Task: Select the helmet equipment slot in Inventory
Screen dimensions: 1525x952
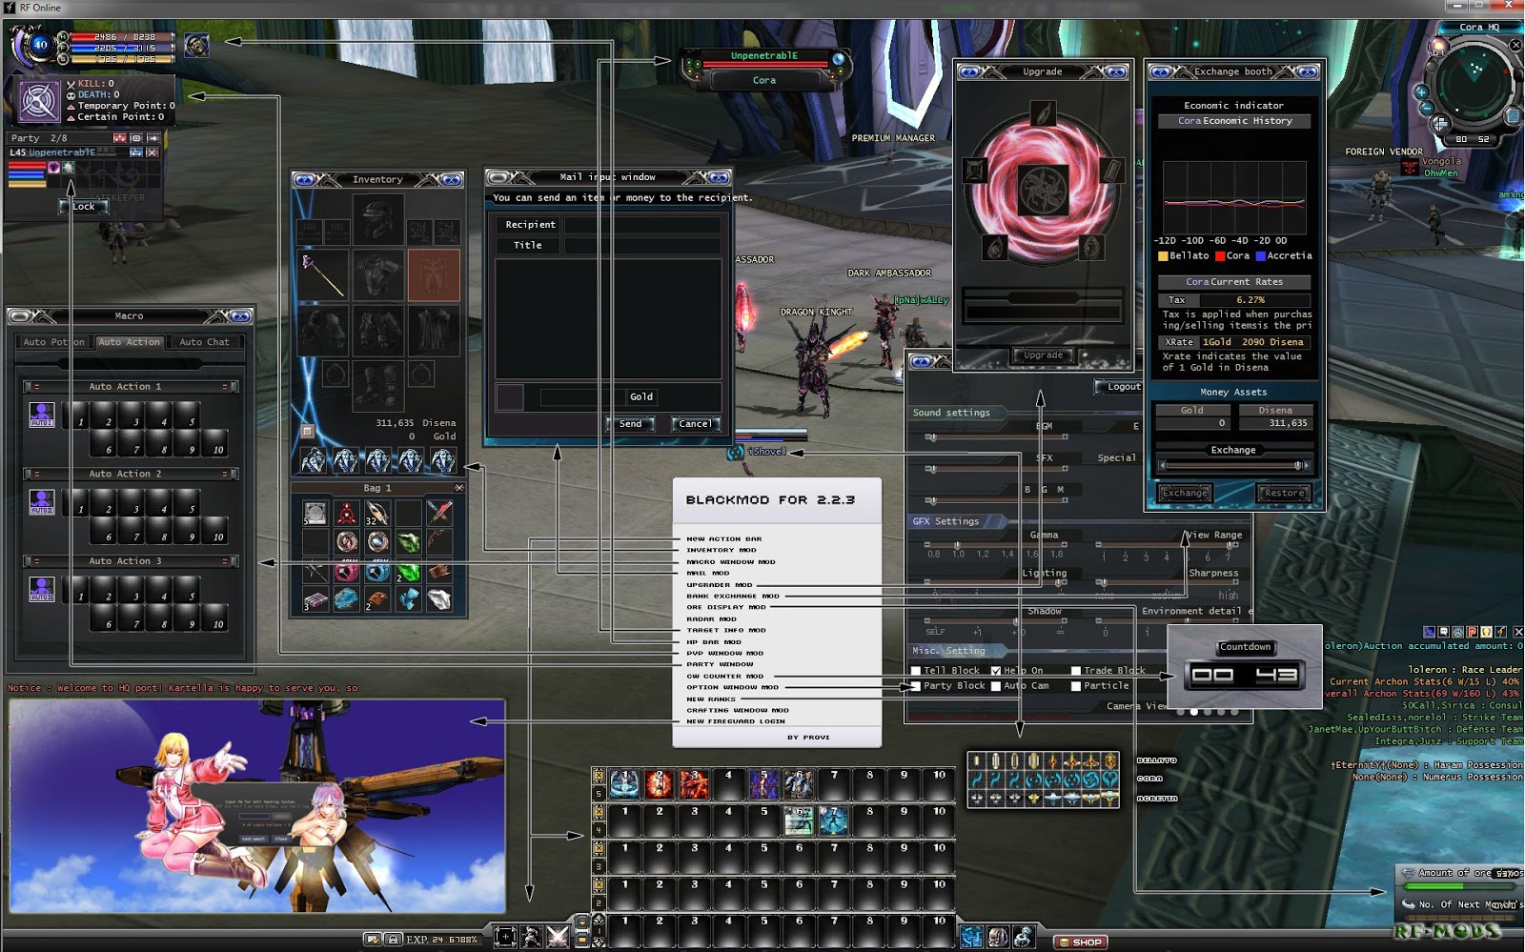Action: tap(378, 220)
